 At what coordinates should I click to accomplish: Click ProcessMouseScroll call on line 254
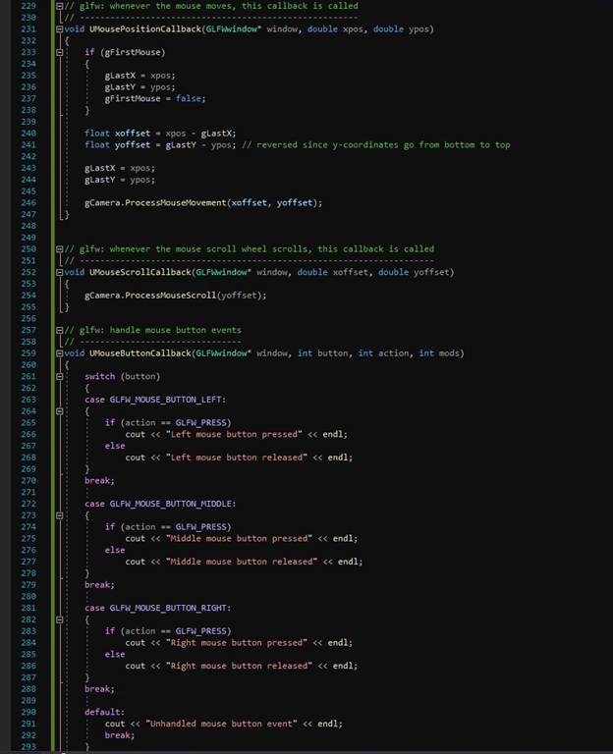(170, 296)
